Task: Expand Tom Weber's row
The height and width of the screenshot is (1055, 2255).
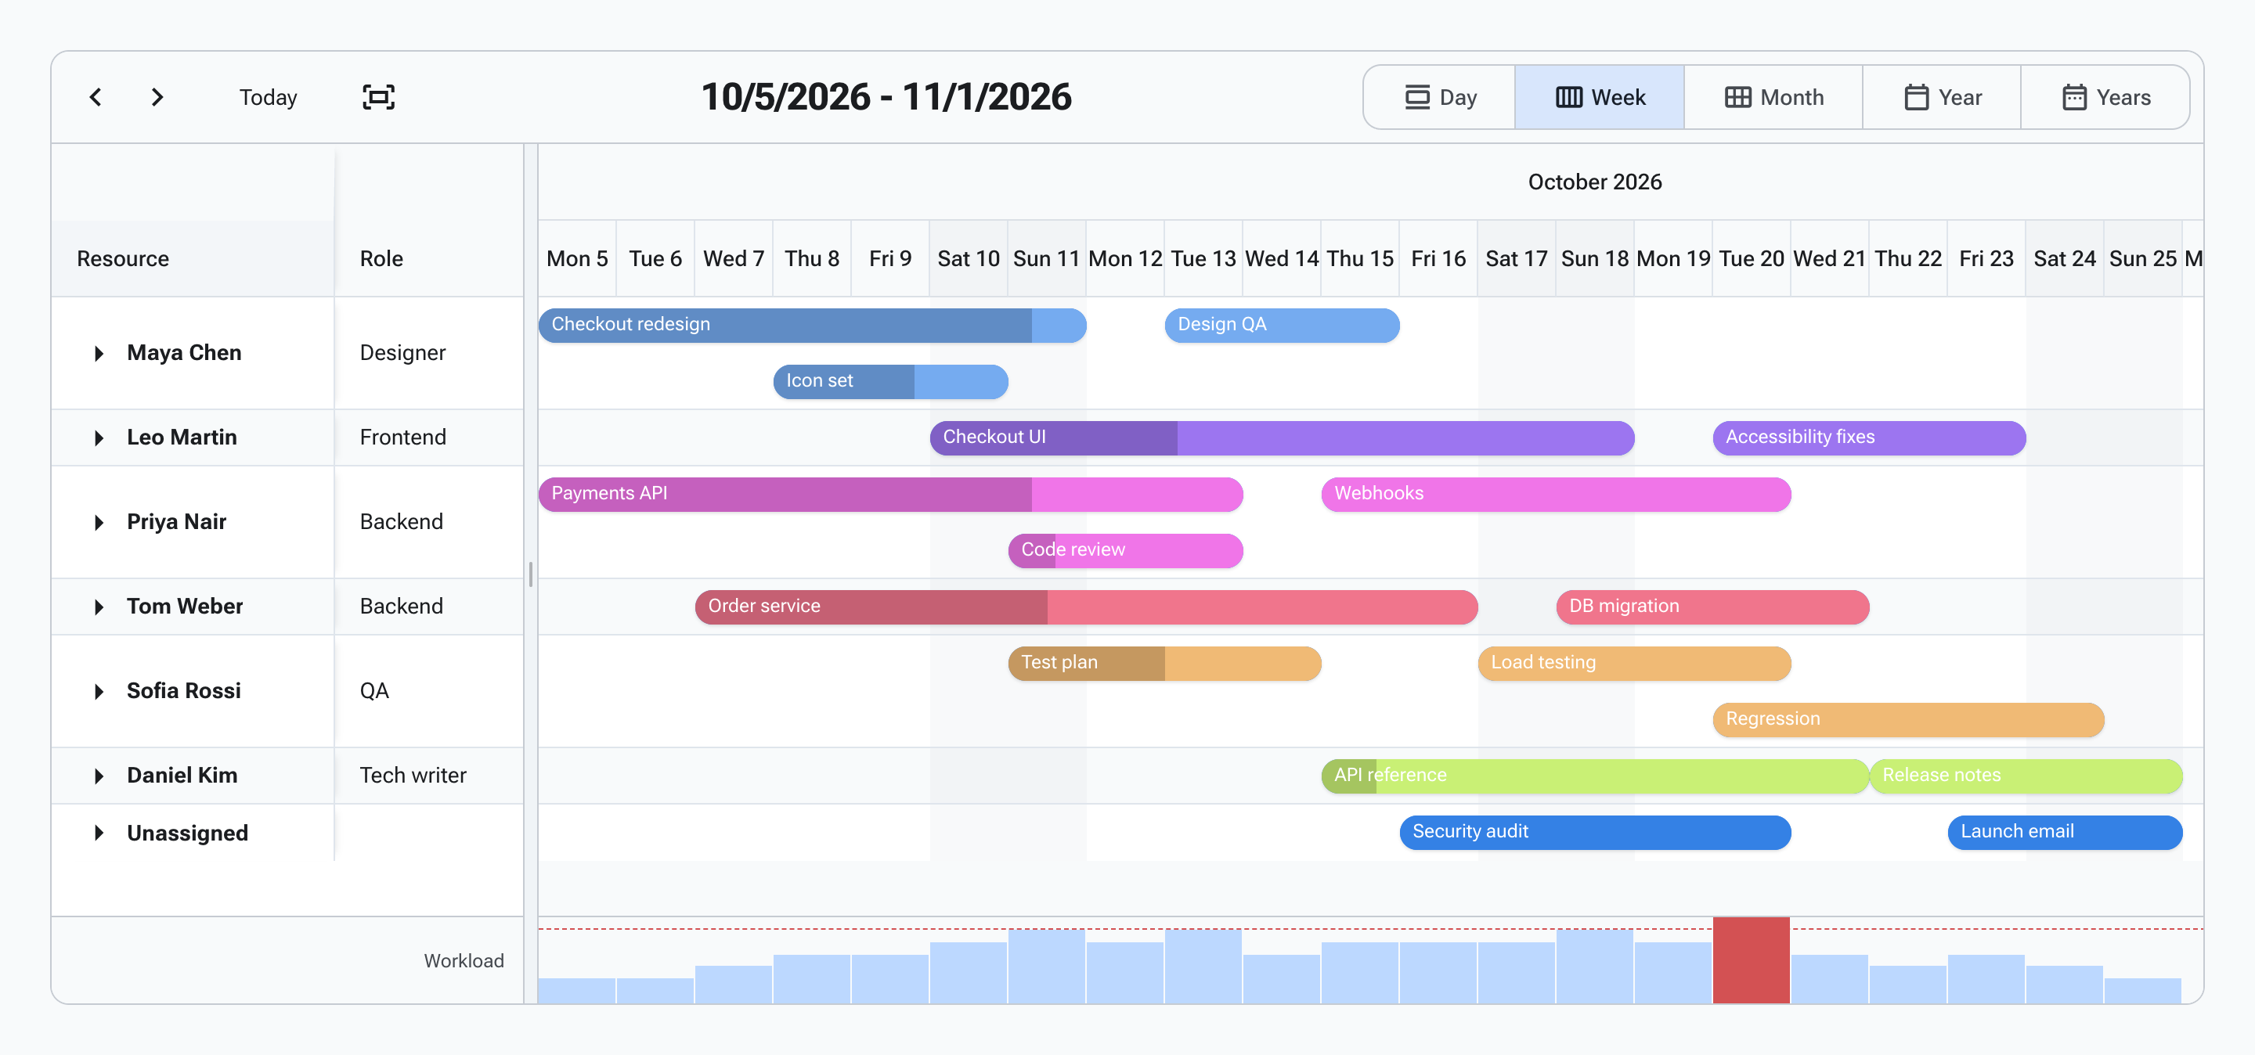Action: [x=99, y=607]
